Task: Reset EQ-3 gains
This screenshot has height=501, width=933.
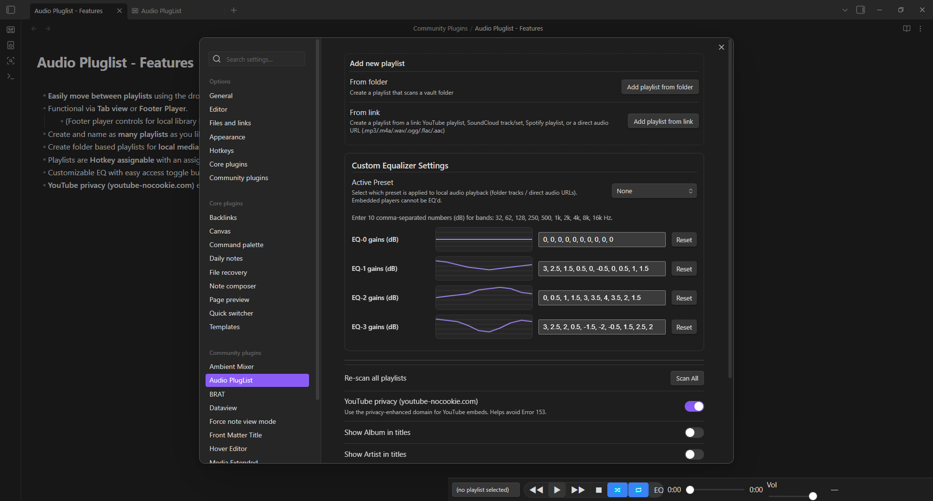Action: point(684,327)
